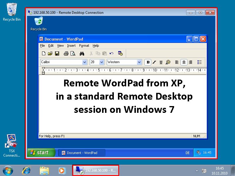Toggle Underline formatting
235x176 pixels.
tap(161, 62)
